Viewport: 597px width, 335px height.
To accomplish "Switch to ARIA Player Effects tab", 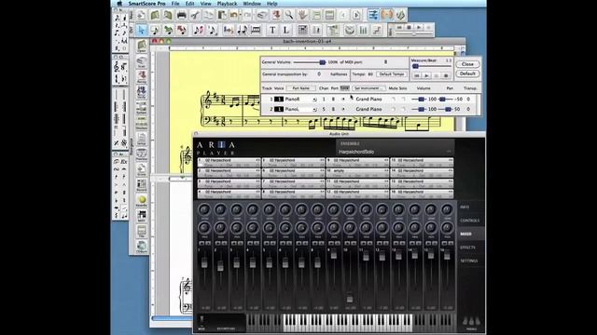I will pos(467,248).
